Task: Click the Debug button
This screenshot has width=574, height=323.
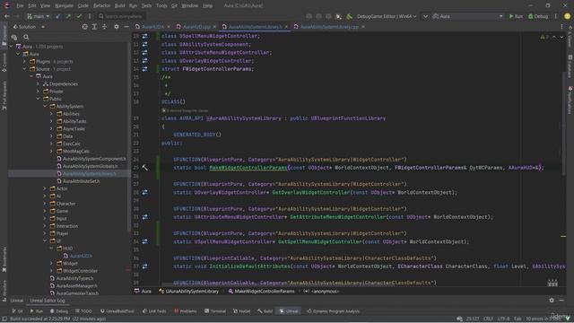Action: (538, 16)
